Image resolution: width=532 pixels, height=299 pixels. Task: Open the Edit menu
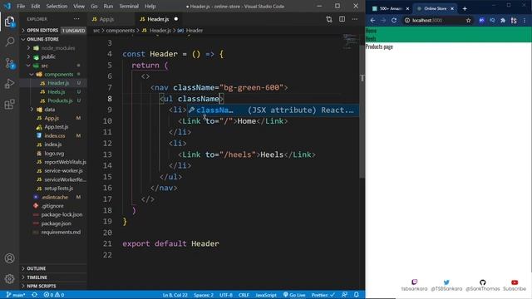pos(36,6)
